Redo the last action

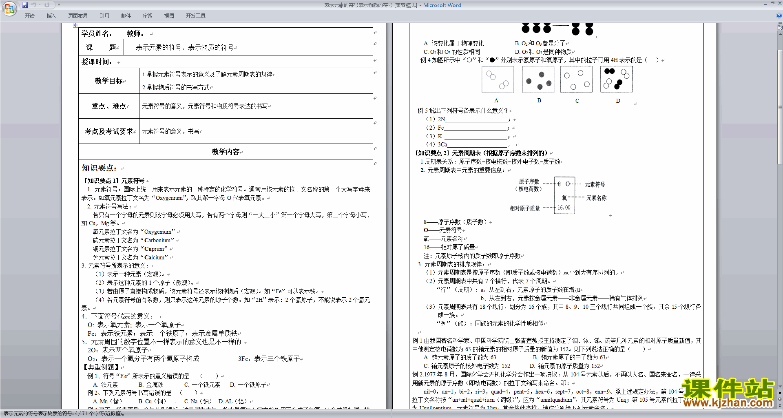point(47,5)
